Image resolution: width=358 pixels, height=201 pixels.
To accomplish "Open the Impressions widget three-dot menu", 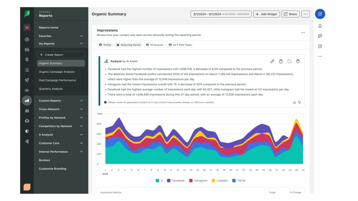I will pyautogui.click(x=303, y=32).
